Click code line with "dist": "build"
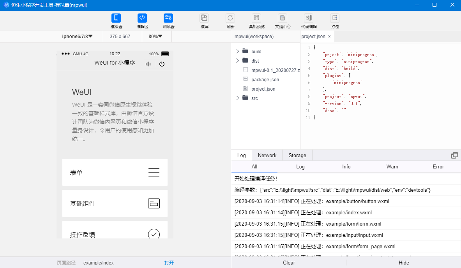The image size is (461, 268). pyautogui.click(x=341, y=68)
